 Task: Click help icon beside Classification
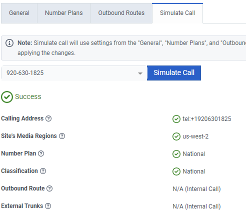coord(43,171)
